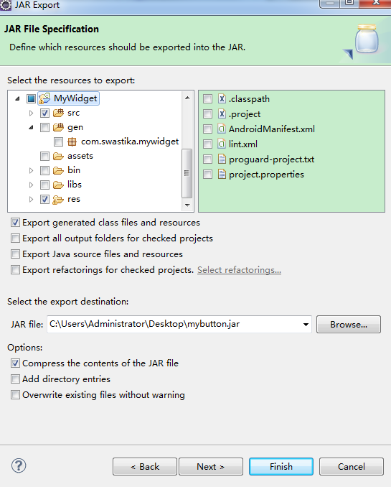Enable Export refactorings for checked projects
This screenshot has width=391, height=487.
(15, 269)
